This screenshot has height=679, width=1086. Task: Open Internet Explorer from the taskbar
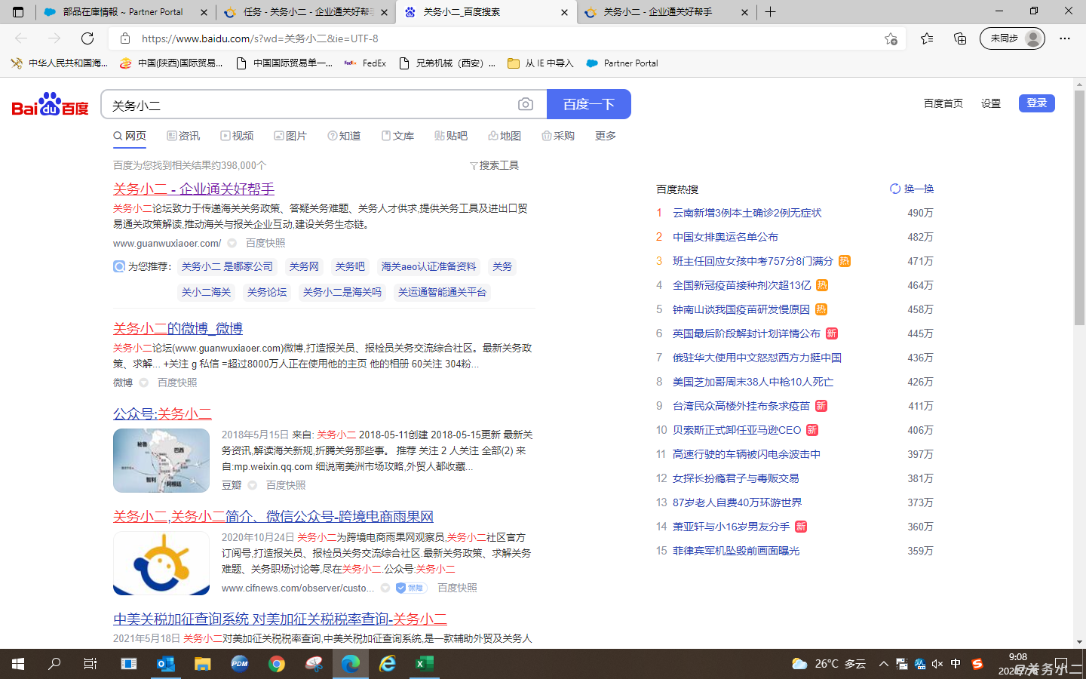point(388,664)
